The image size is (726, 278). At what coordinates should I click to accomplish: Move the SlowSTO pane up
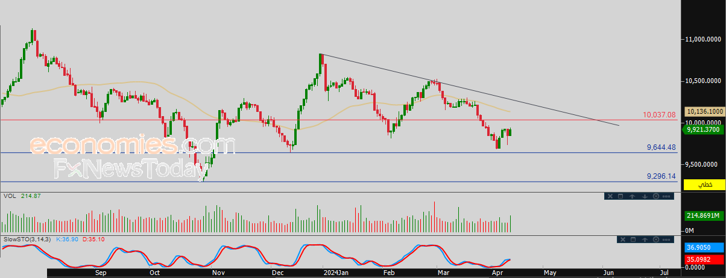(x=645, y=239)
